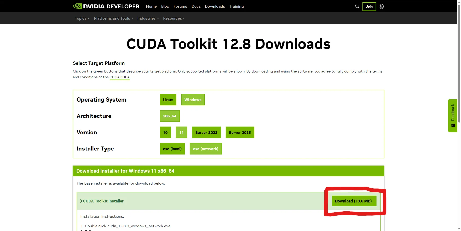Select the Linux operating system

click(x=168, y=99)
